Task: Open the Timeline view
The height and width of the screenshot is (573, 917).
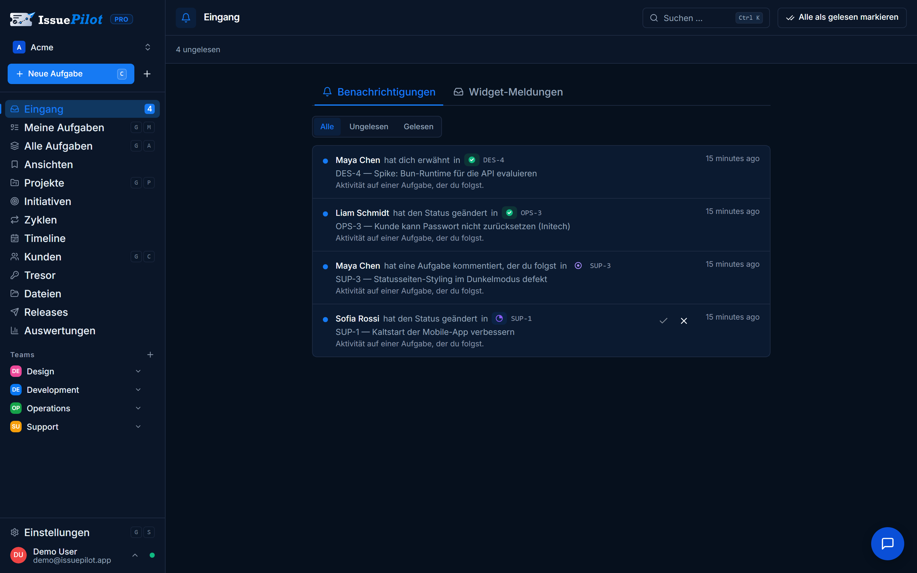Action: tap(82, 238)
